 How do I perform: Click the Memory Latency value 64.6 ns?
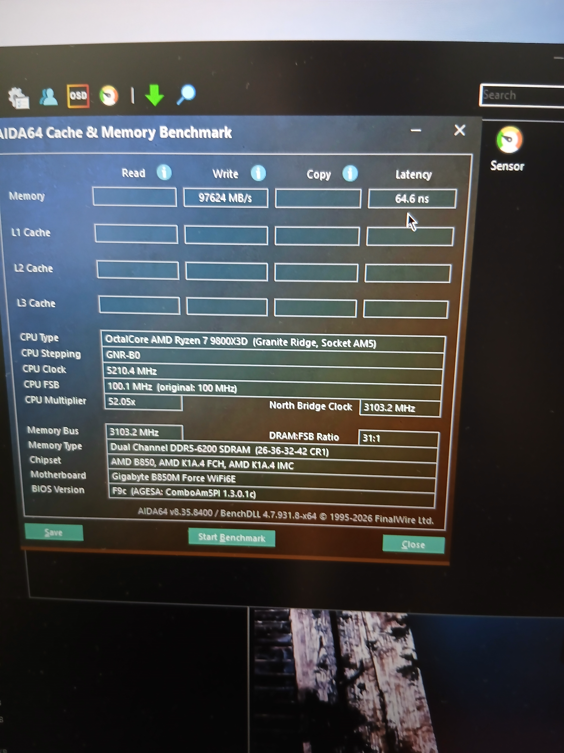(x=412, y=199)
